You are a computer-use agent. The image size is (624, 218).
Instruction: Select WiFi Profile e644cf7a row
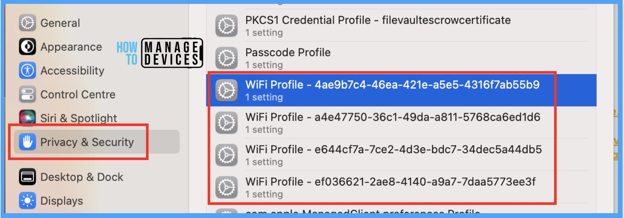[402, 155]
